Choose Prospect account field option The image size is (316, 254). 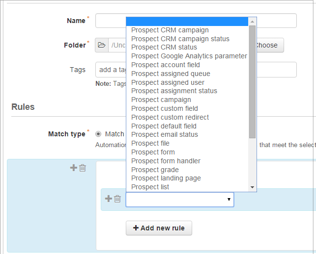coord(187,65)
